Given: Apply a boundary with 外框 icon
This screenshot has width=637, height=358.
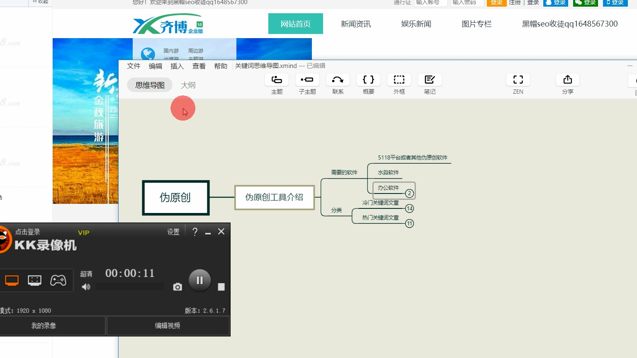Looking at the screenshot, I should pos(399,80).
